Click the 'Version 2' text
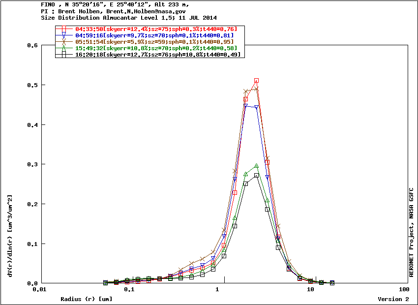The image size is (418, 305). (393, 299)
